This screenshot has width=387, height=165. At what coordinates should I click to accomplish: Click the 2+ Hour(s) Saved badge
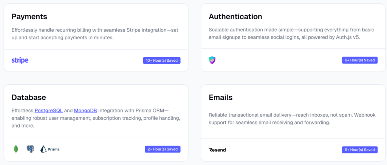point(163,149)
